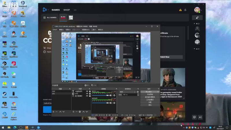Toggle lock on 斗鱼房间号 source
231x130 pixels.
click(90, 91)
